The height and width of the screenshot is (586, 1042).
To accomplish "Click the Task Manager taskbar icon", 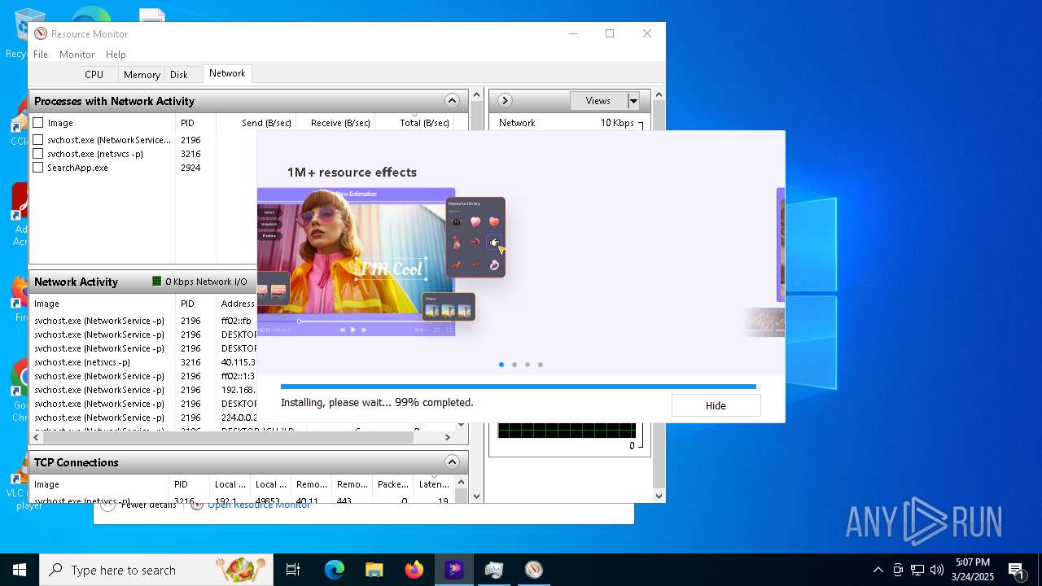I will 494,570.
